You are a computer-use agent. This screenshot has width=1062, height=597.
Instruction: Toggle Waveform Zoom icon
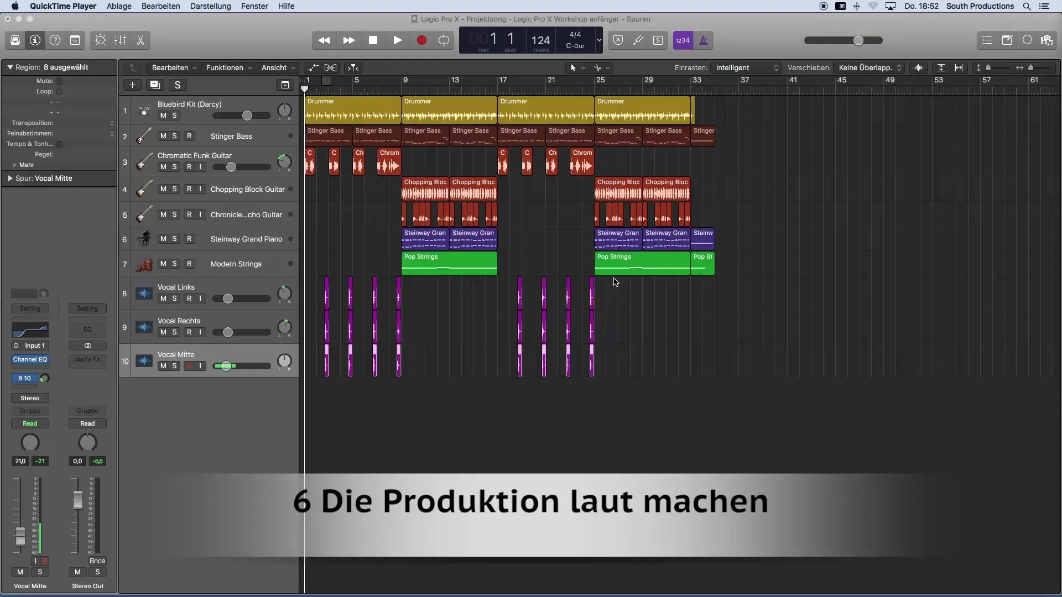tap(919, 68)
